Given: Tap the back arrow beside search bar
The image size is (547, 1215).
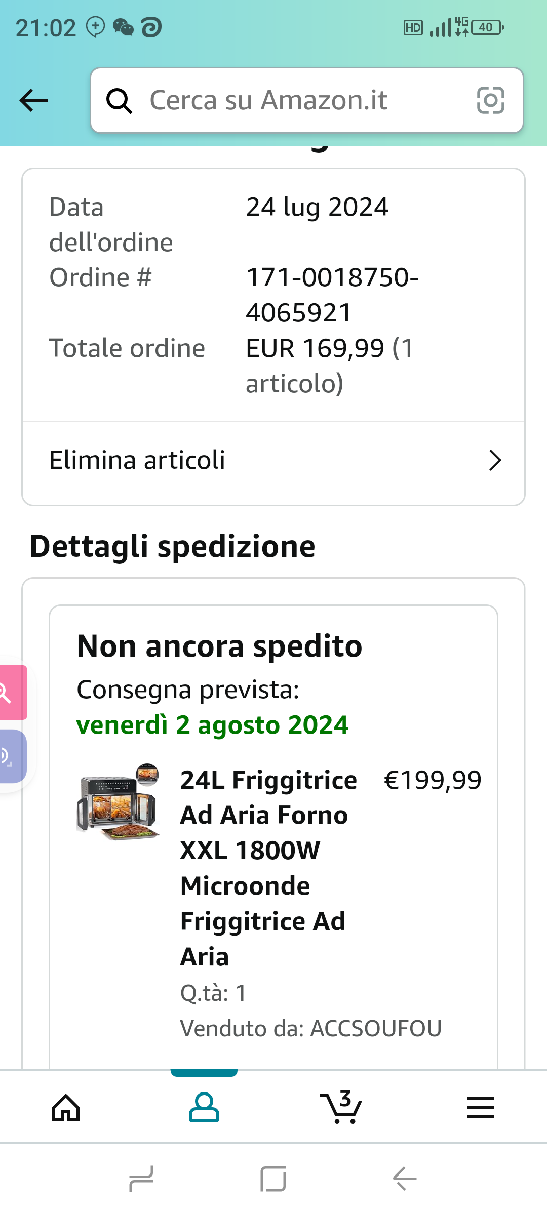Looking at the screenshot, I should coord(34,100).
